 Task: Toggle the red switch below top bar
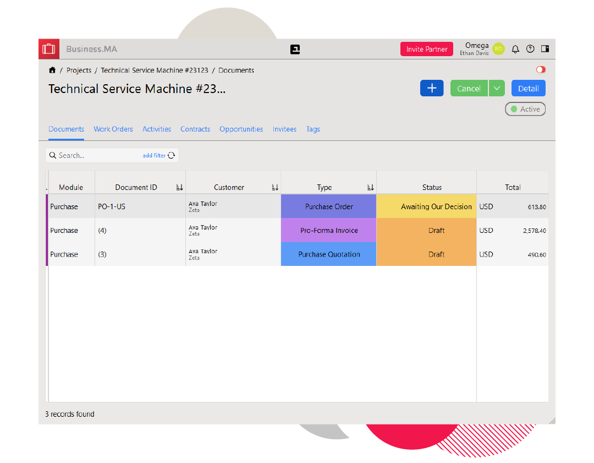coord(541,70)
